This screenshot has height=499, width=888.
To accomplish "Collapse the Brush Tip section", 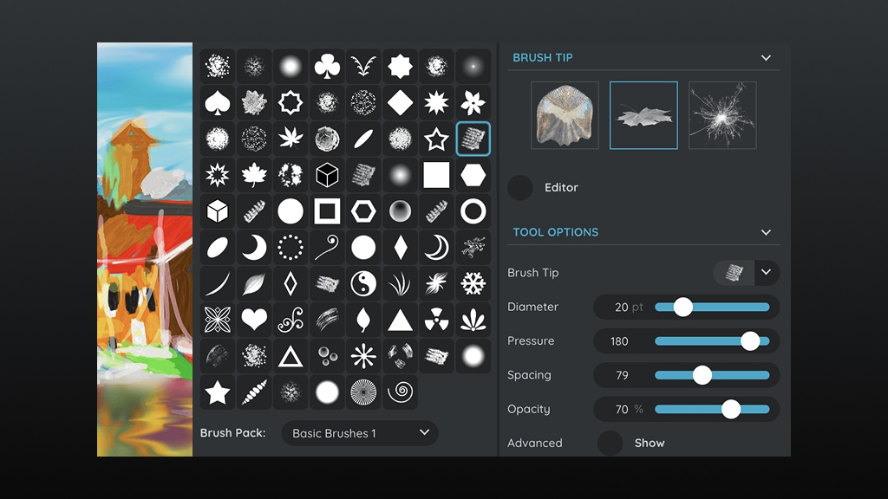I will point(766,58).
